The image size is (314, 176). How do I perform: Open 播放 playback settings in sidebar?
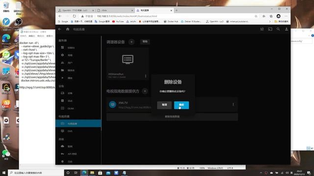tap(78, 78)
